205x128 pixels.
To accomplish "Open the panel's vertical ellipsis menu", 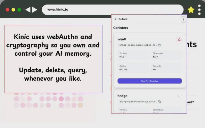I will [183, 20].
